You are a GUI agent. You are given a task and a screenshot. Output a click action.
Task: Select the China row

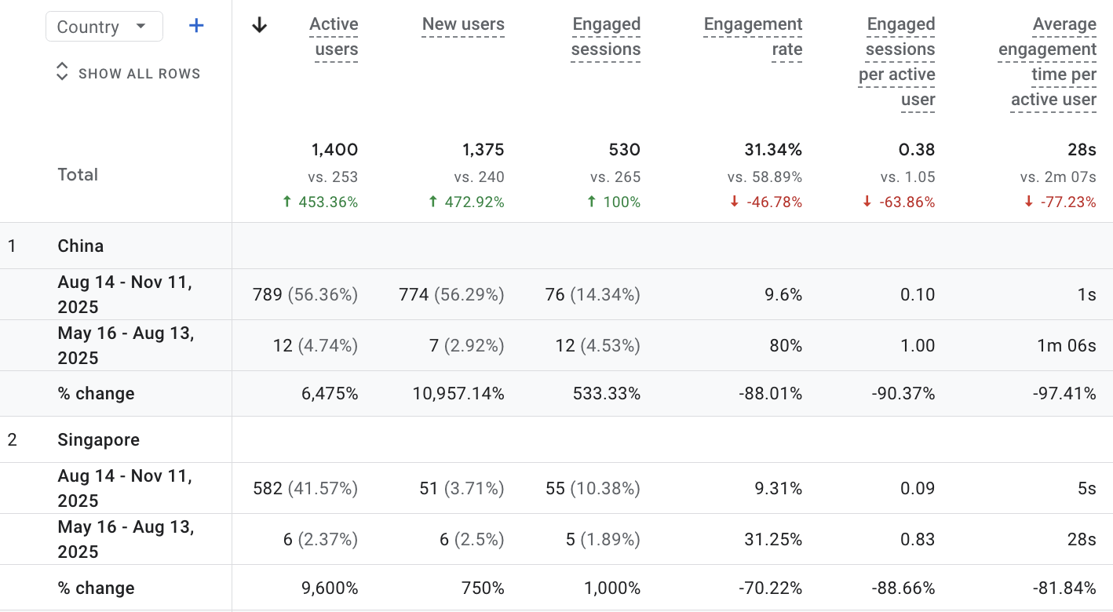click(80, 246)
